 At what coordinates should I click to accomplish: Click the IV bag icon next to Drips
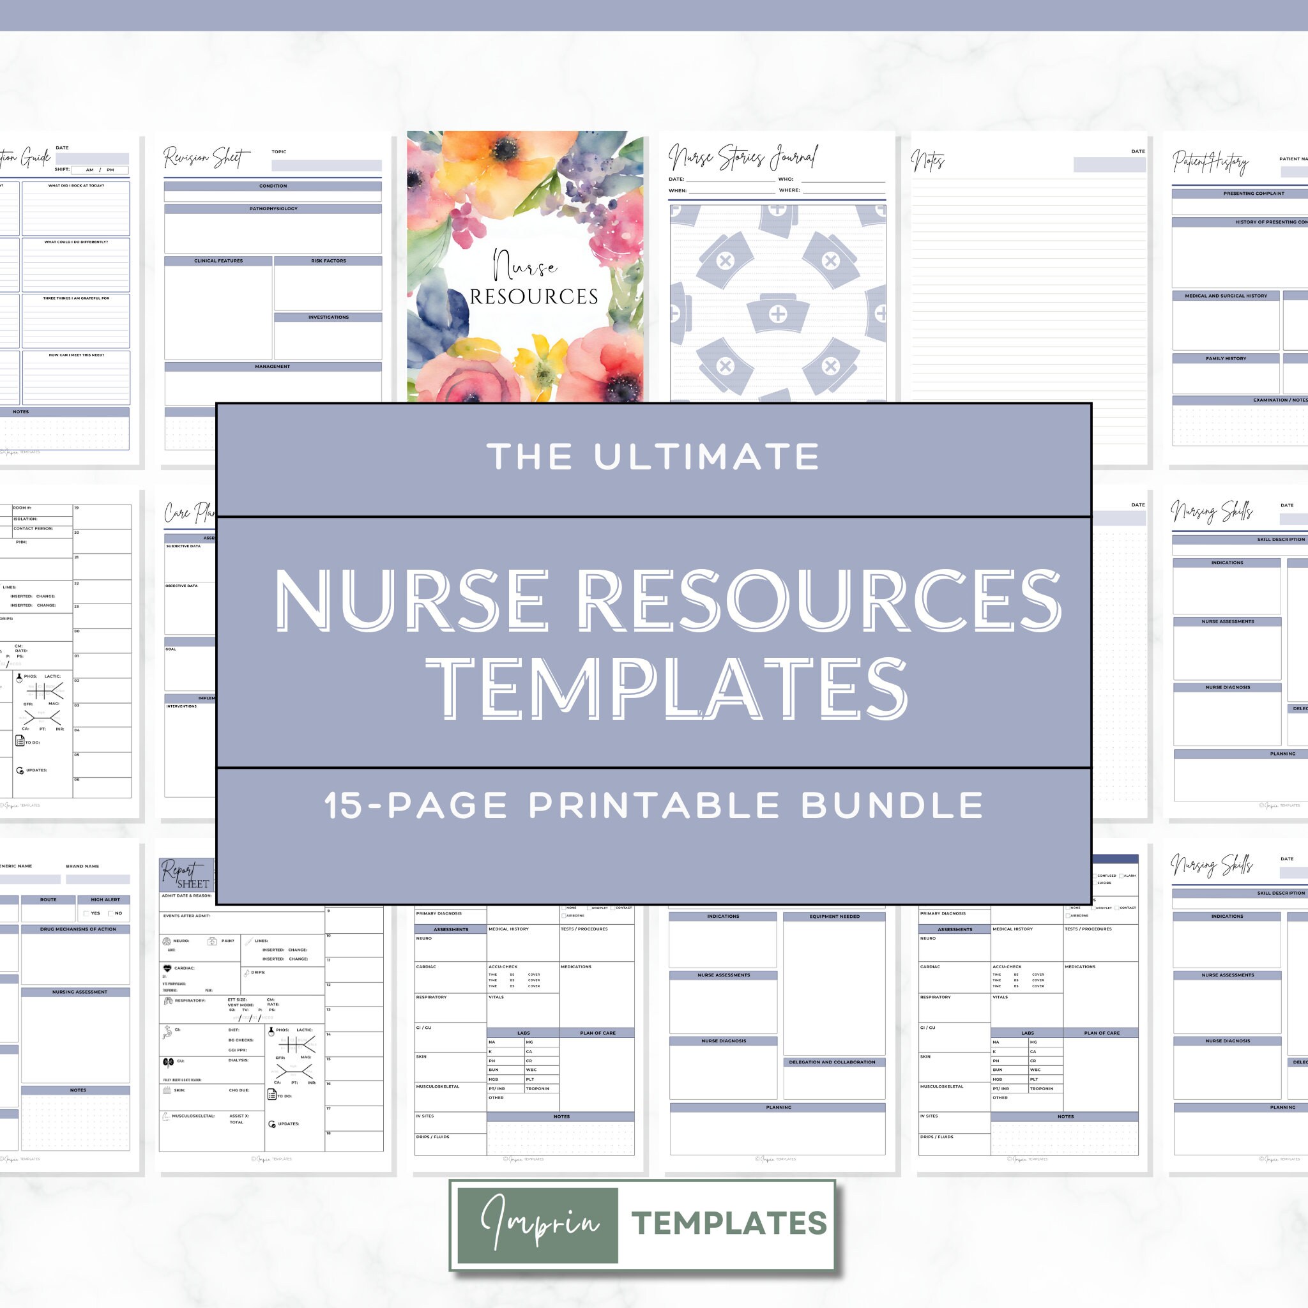click(248, 973)
